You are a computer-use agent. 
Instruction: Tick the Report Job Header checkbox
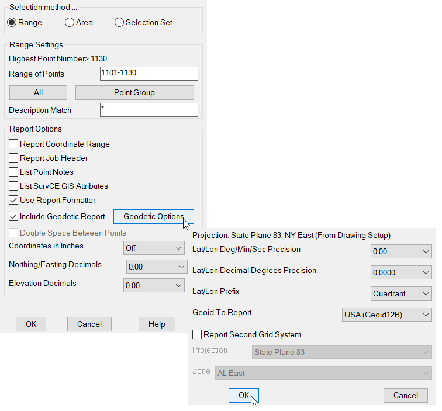coord(13,158)
